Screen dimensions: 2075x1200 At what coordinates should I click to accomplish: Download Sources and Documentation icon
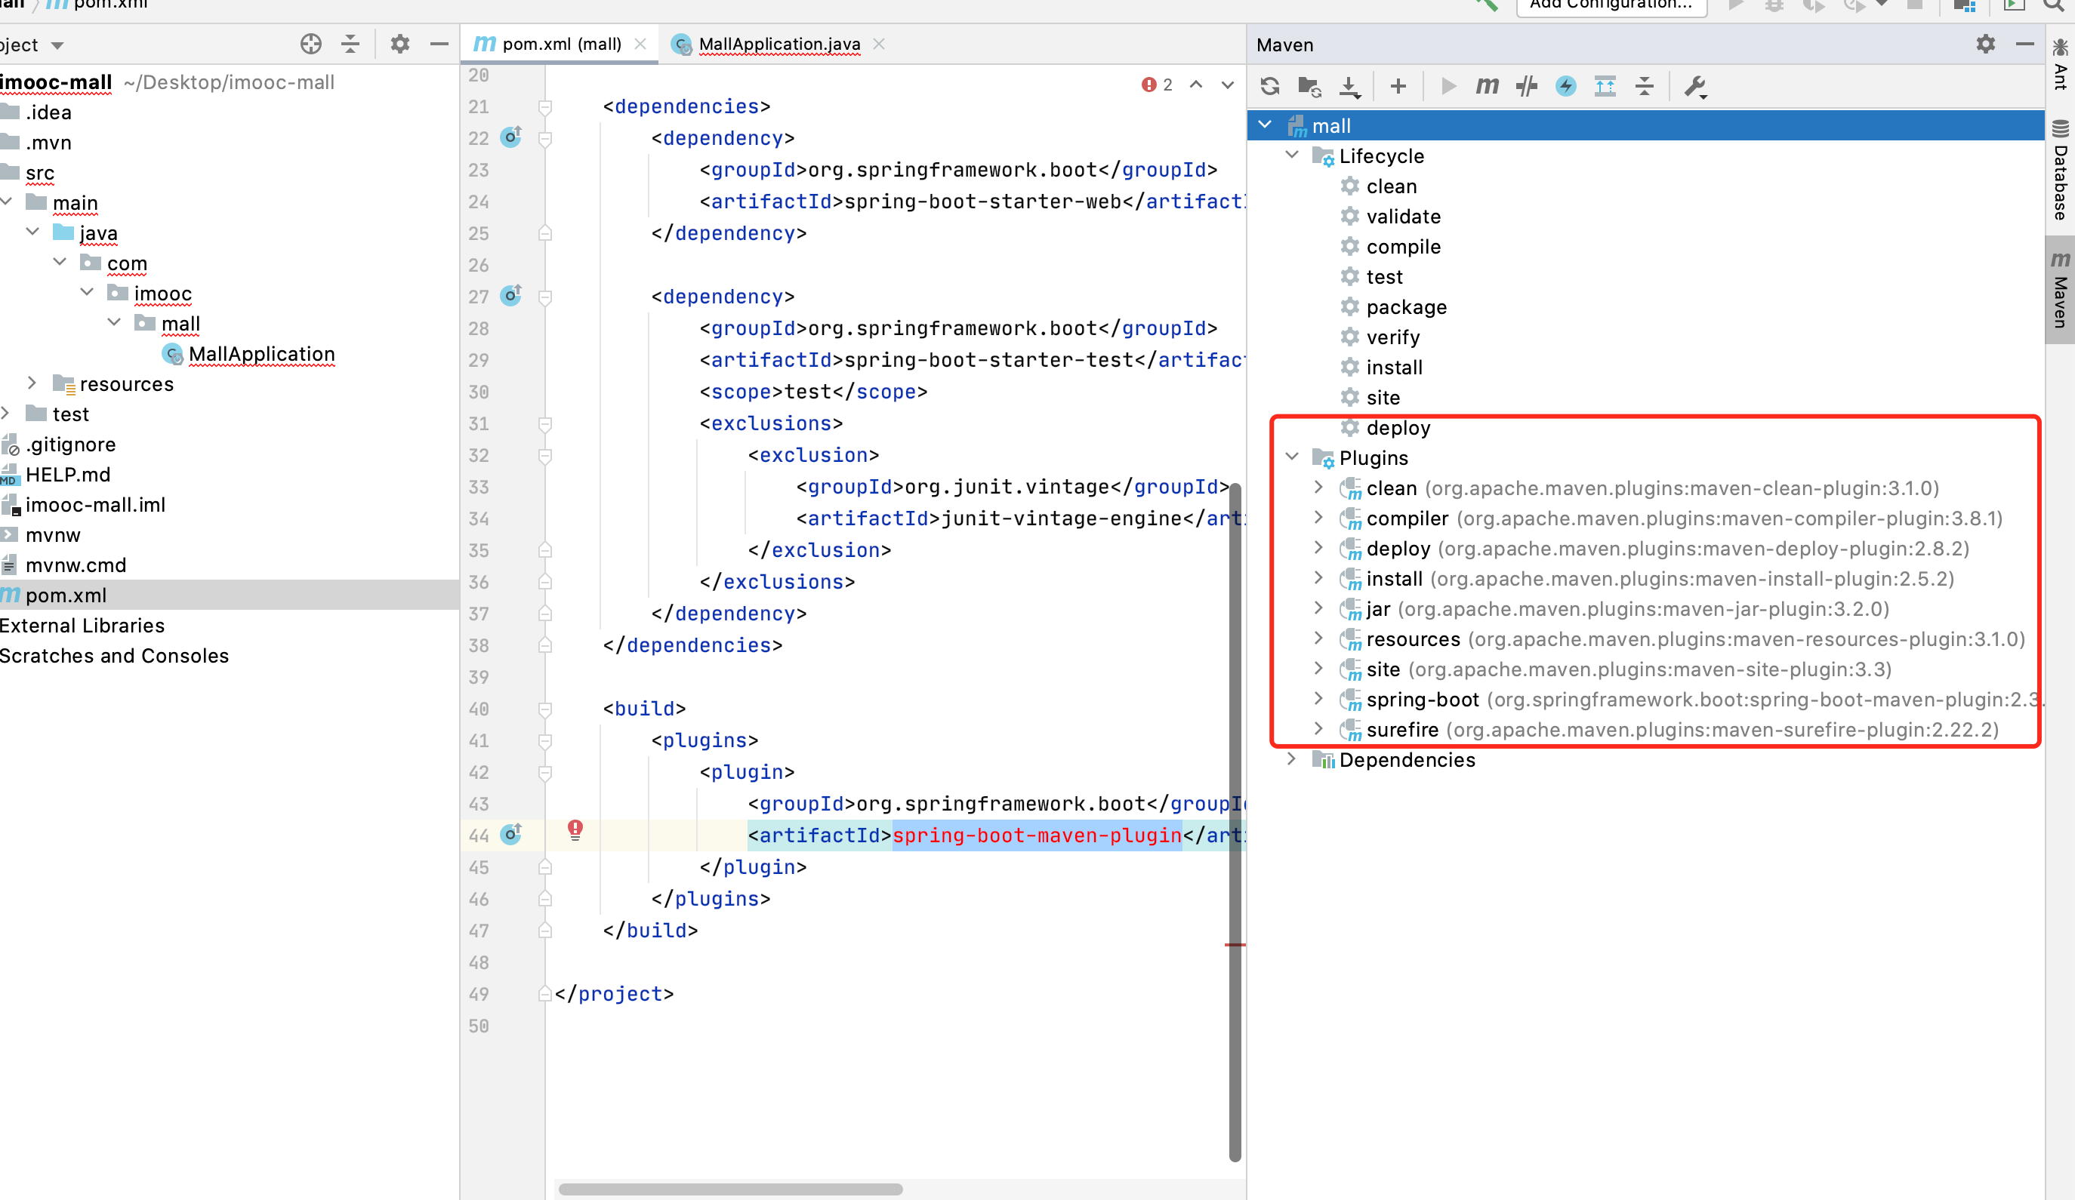point(1349,85)
